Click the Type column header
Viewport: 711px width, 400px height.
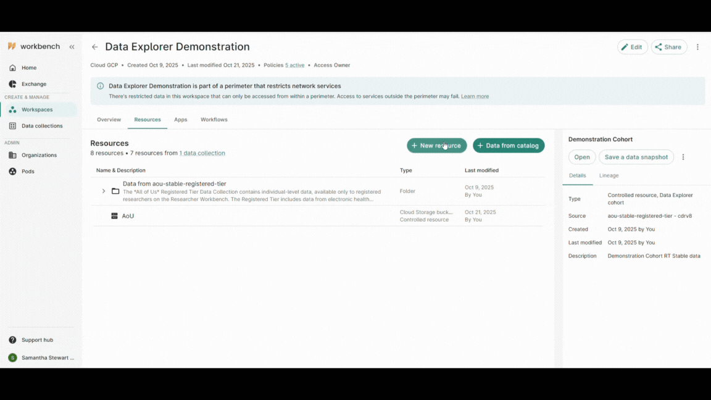coord(406,170)
